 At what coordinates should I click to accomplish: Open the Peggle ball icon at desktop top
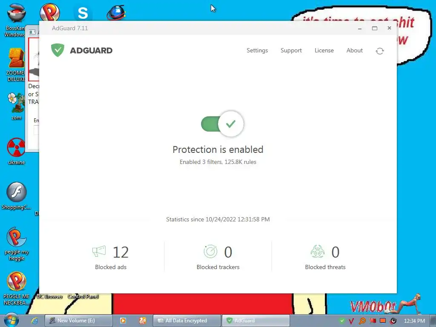[50, 12]
